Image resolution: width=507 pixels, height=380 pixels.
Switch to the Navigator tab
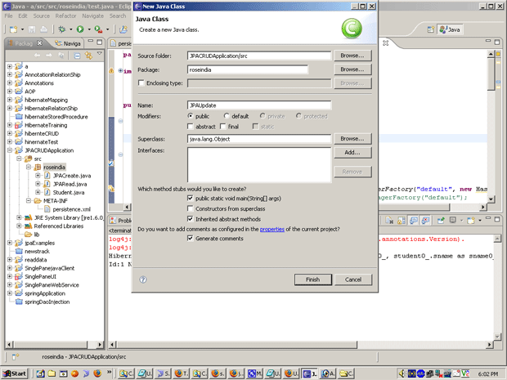pyautogui.click(x=68, y=43)
